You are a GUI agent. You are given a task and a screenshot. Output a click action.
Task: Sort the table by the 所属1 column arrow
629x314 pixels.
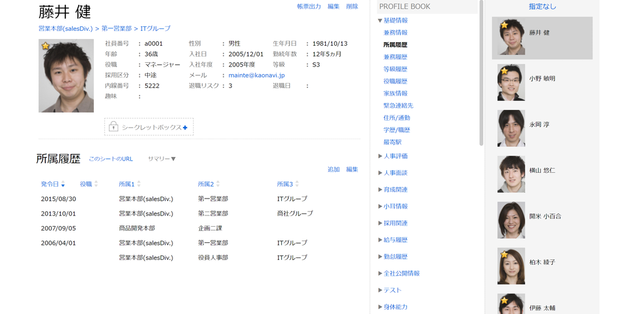[139, 184]
